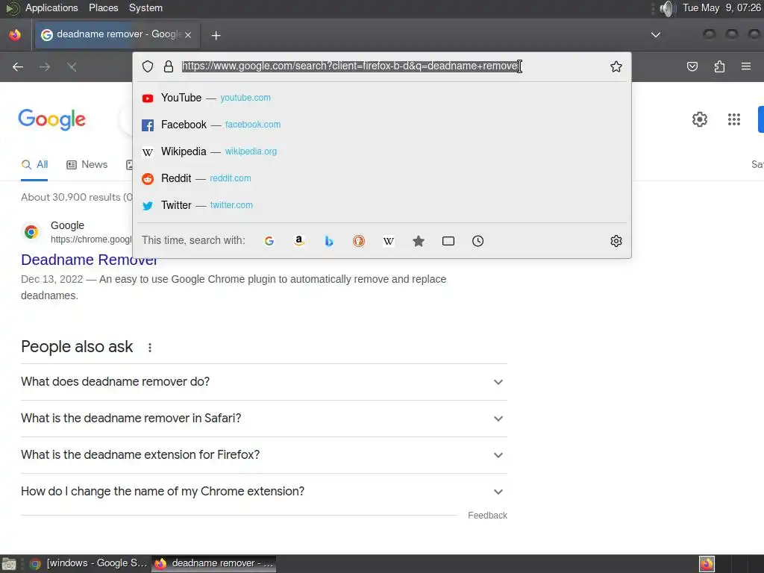This screenshot has height=573, width=764.
Task: Open the Deadname Remover result link
Action: 89,260
